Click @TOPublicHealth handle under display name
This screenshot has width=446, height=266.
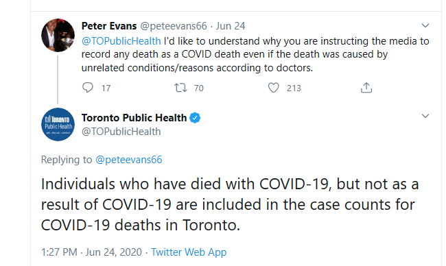coord(121,132)
